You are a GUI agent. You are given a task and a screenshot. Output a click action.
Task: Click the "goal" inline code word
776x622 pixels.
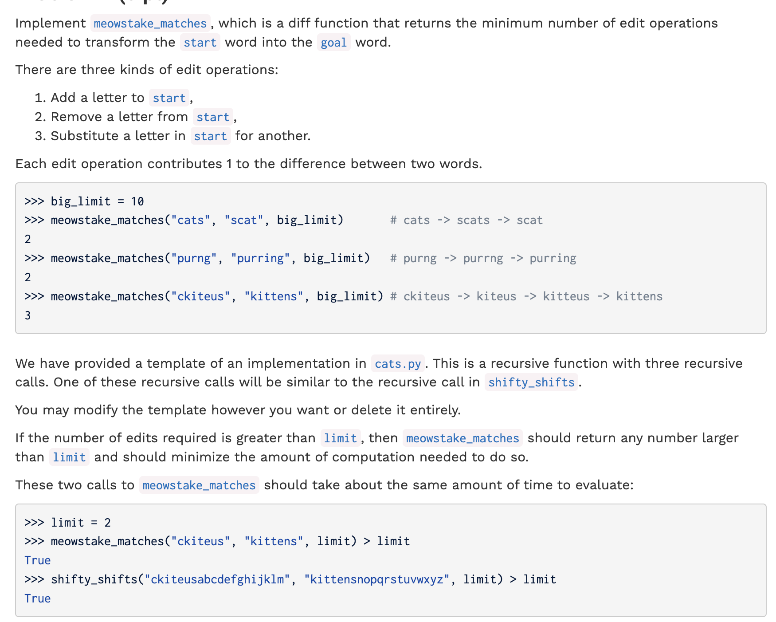333,43
